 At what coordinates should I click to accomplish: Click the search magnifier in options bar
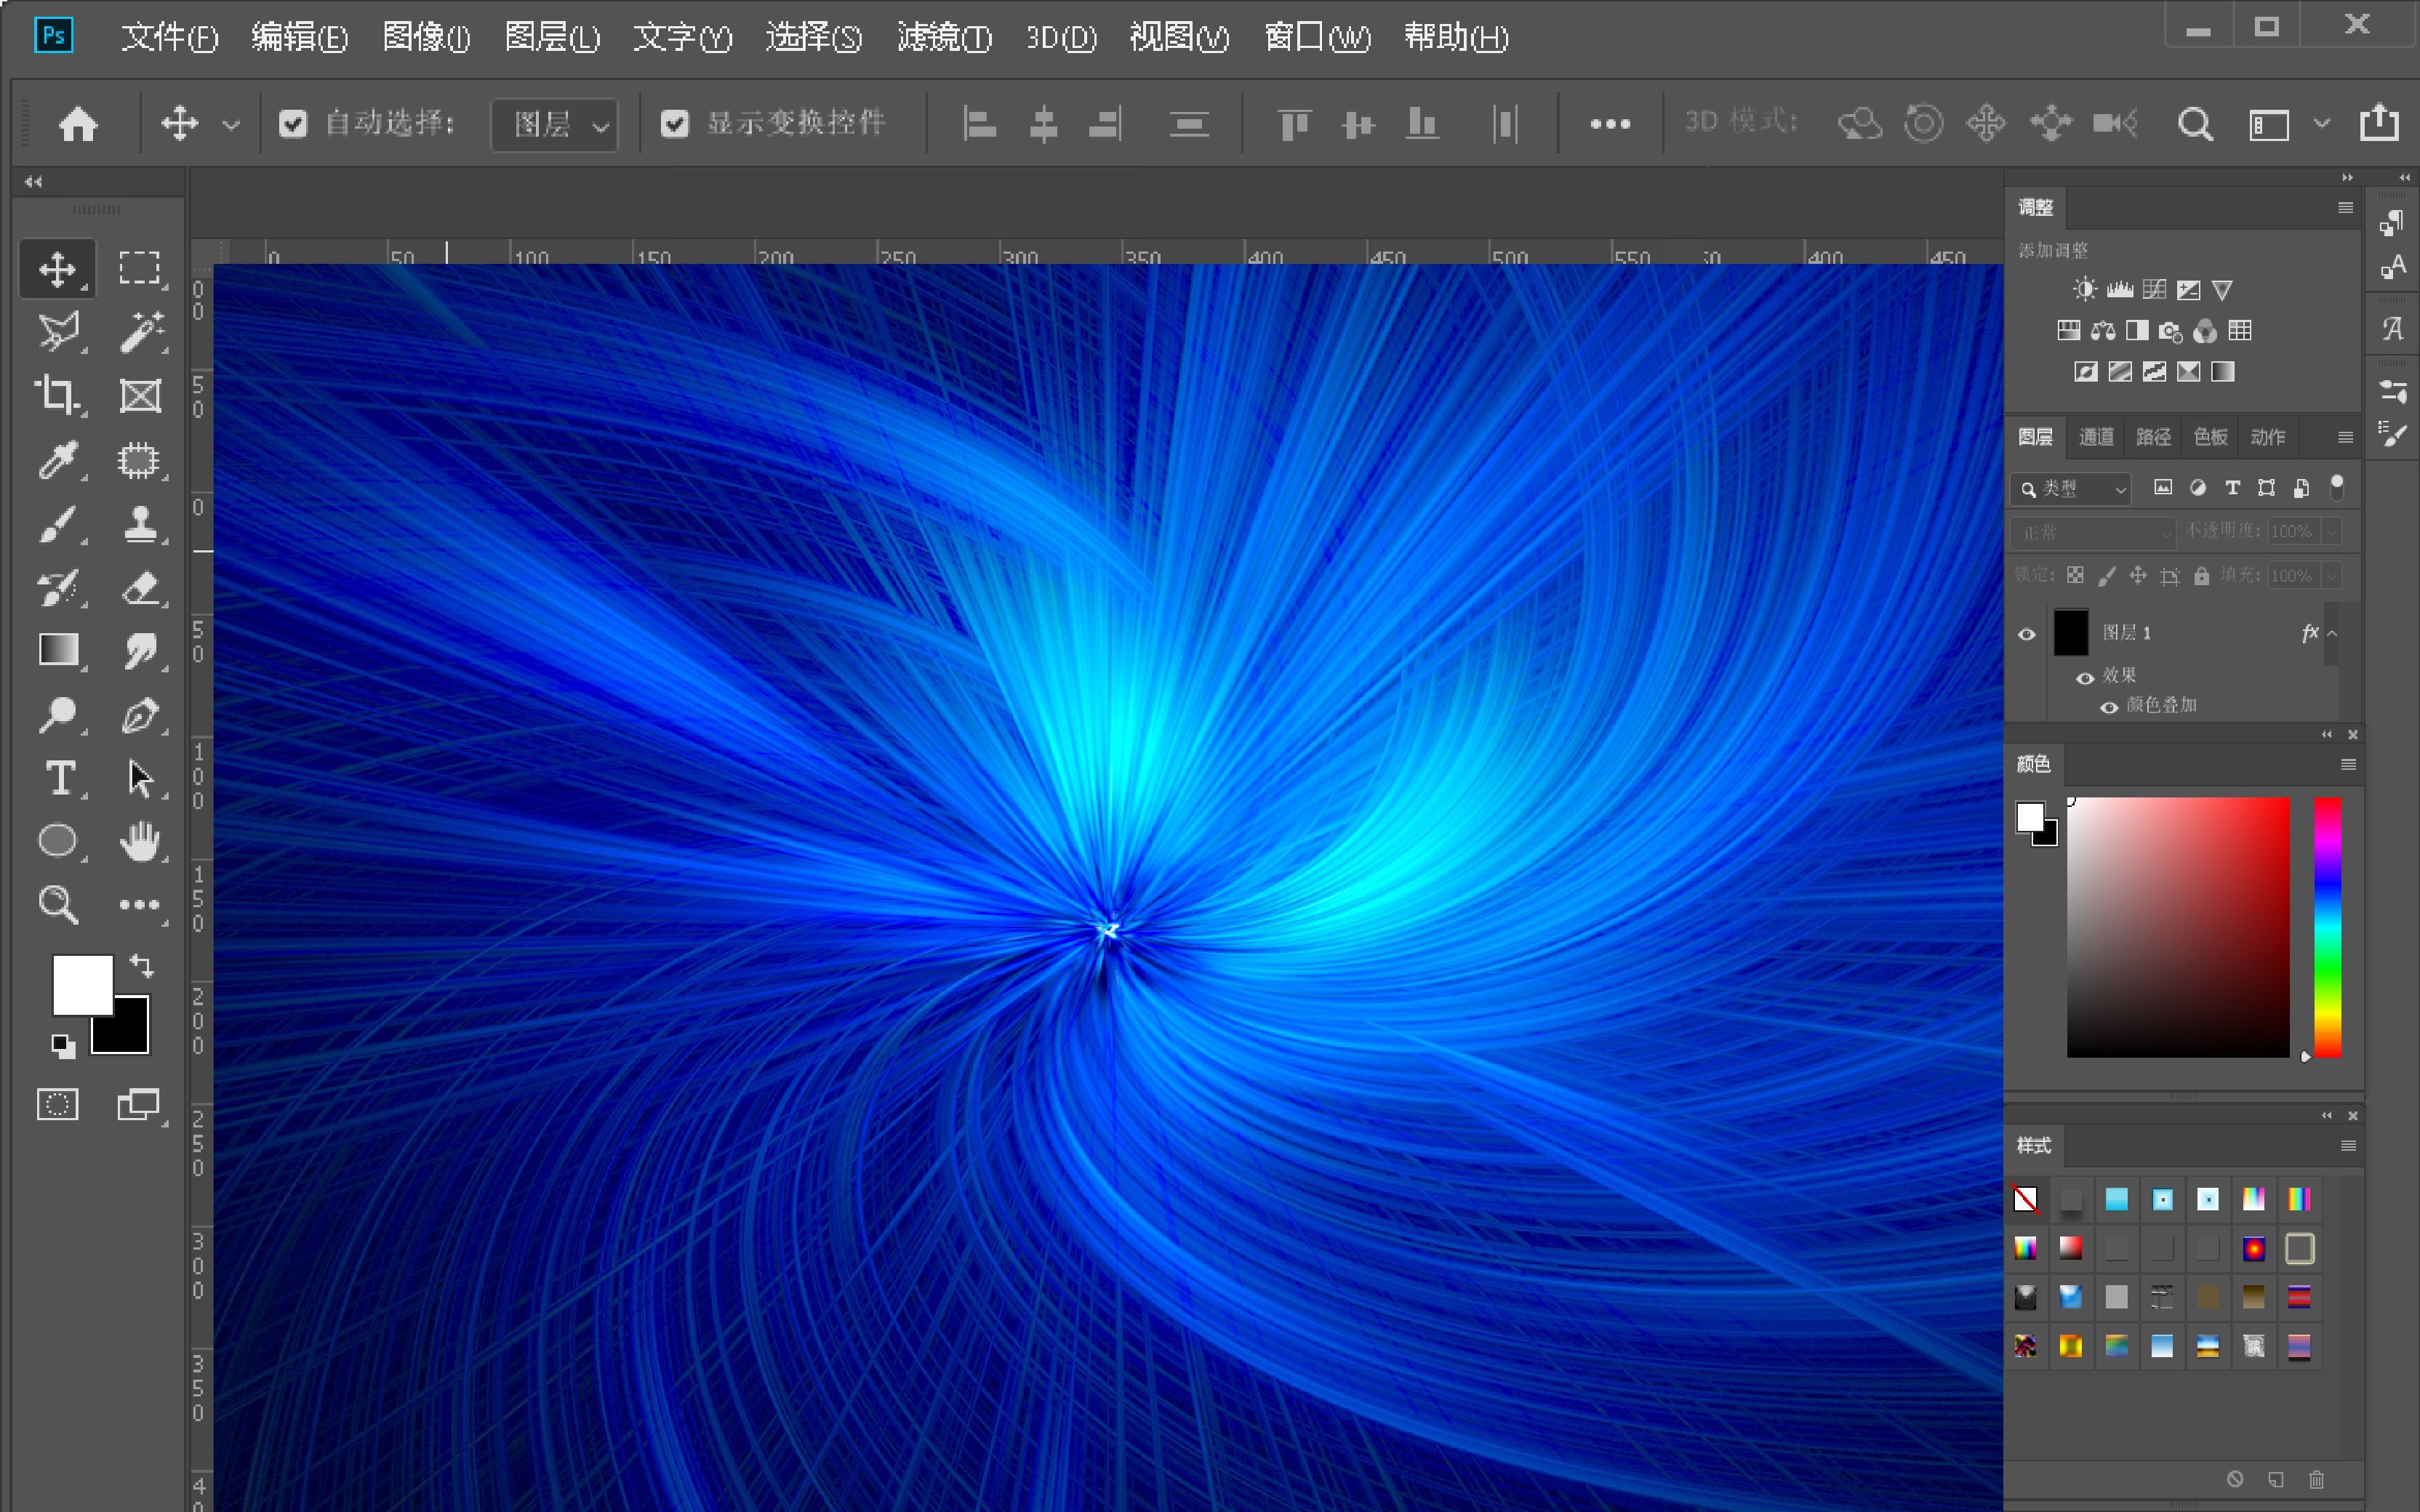2195,124
